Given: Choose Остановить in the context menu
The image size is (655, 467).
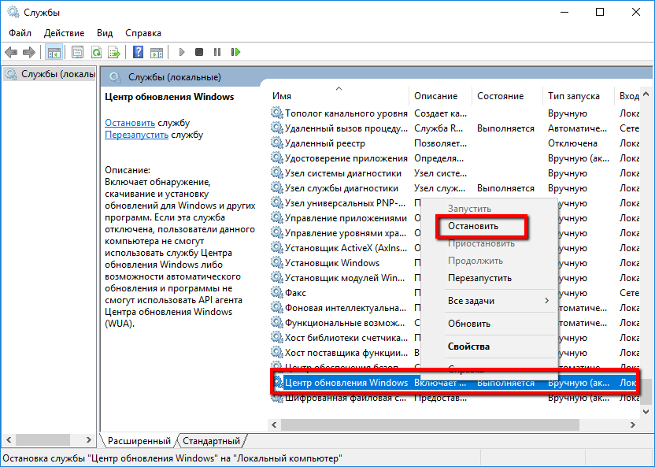Looking at the screenshot, I should (473, 226).
